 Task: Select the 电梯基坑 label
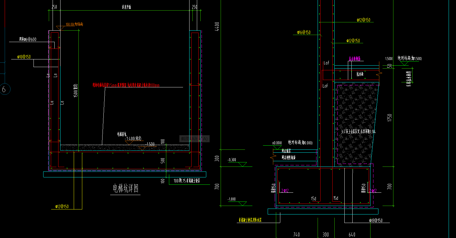point(122,134)
